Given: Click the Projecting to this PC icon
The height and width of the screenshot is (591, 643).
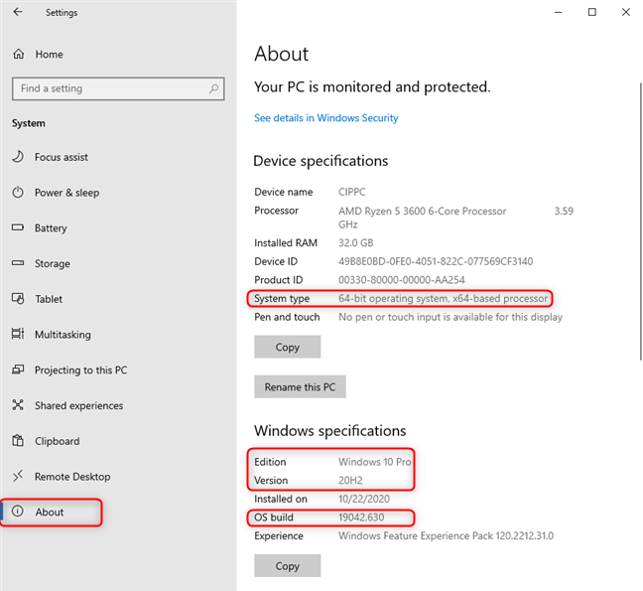Looking at the screenshot, I should [x=18, y=369].
